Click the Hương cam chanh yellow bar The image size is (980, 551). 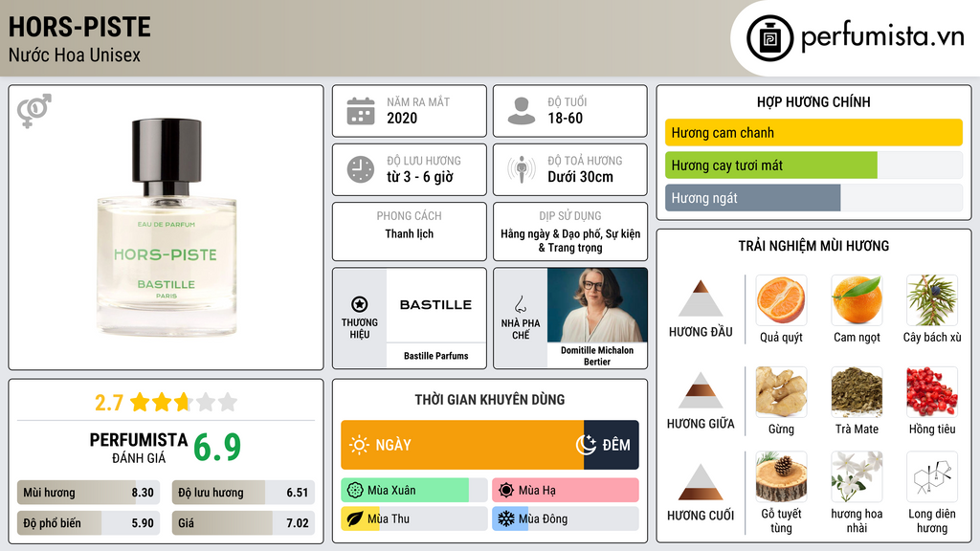pos(813,132)
